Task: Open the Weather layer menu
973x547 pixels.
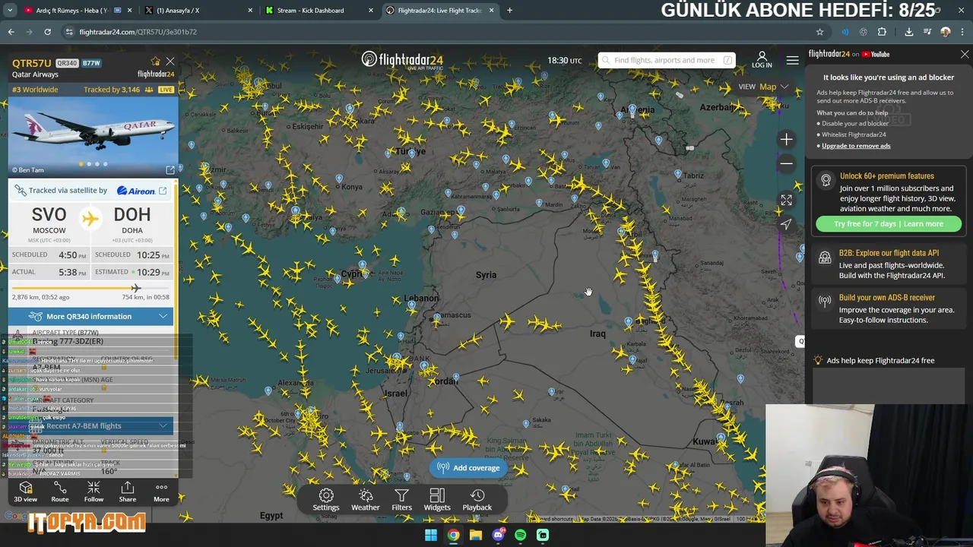Action: [x=366, y=500]
